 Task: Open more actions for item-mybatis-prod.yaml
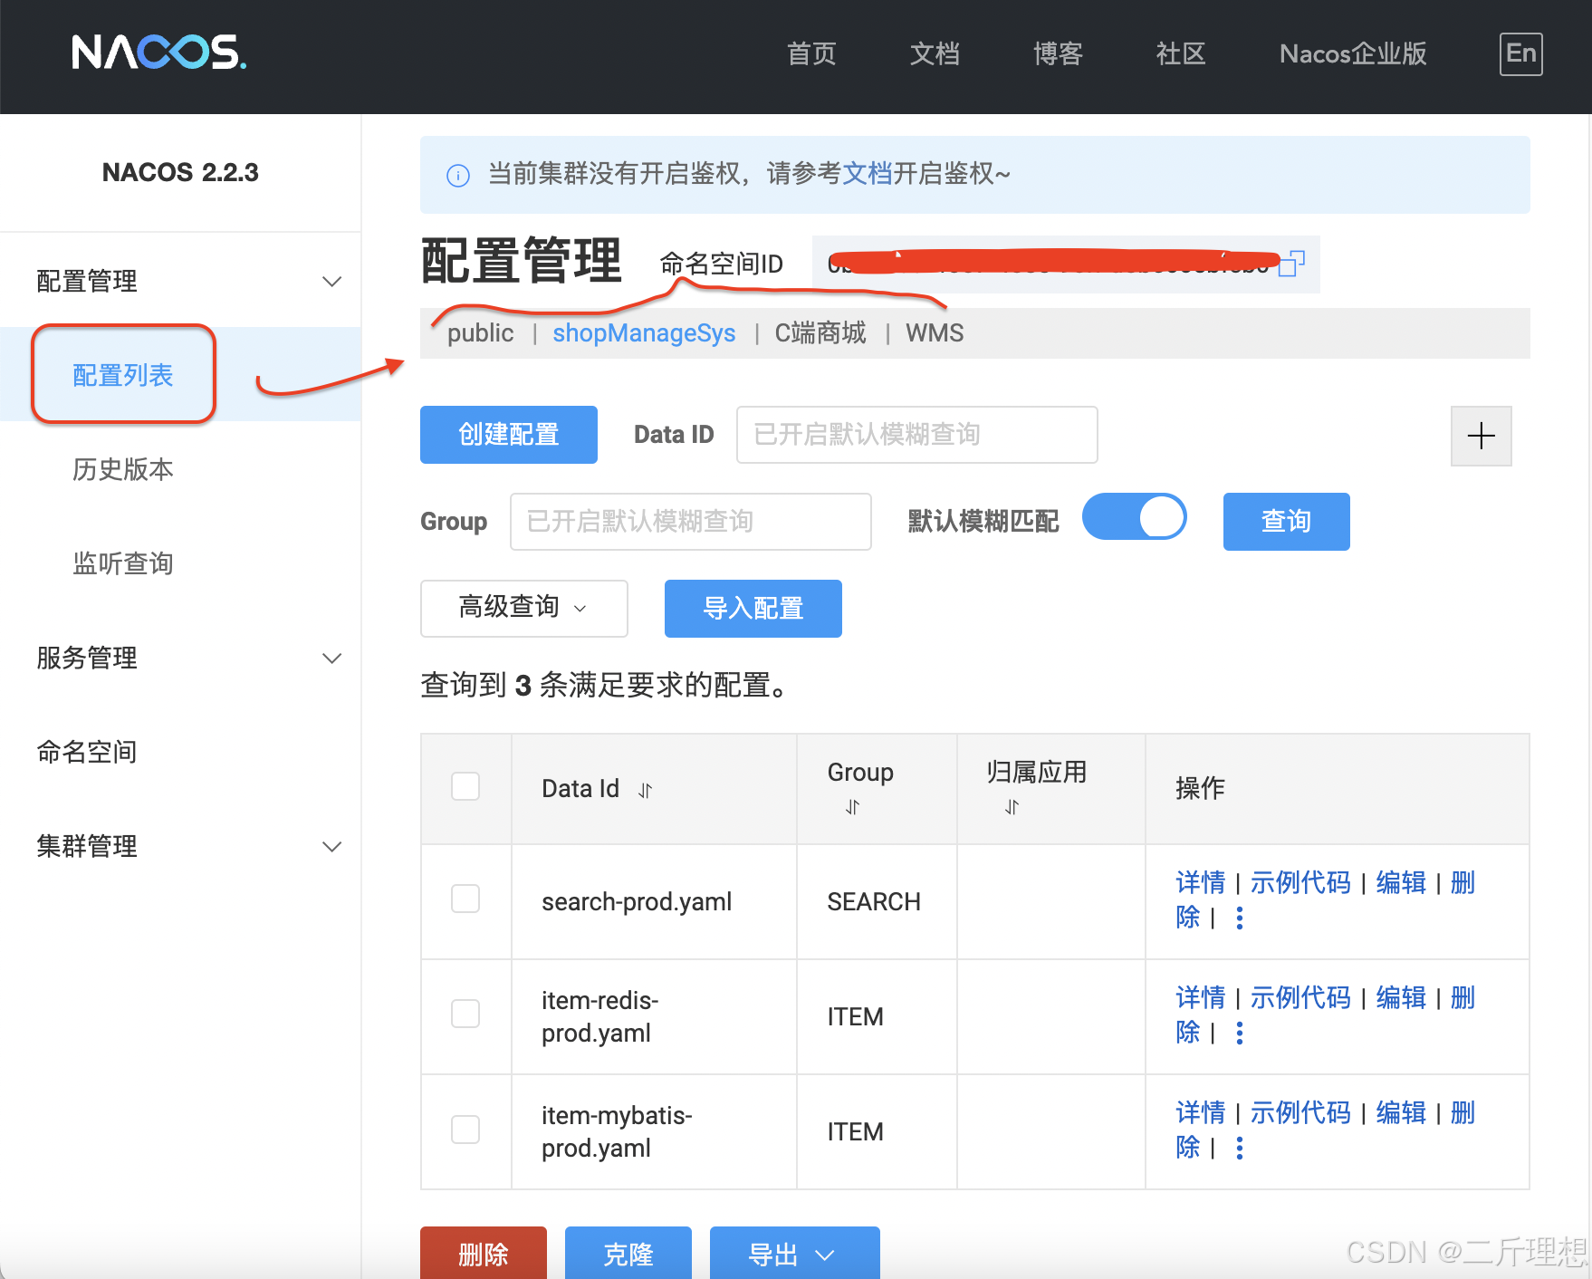1240,1149
